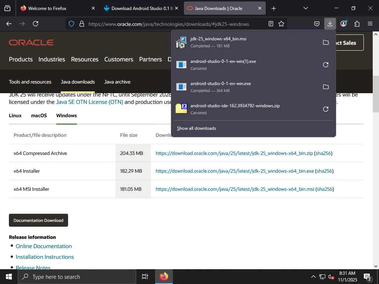Open sha256 for the x64 Compressed Archive

[323, 153]
